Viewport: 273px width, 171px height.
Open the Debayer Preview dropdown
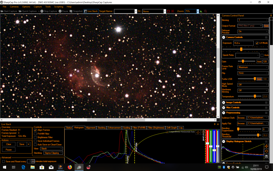pos(253,31)
